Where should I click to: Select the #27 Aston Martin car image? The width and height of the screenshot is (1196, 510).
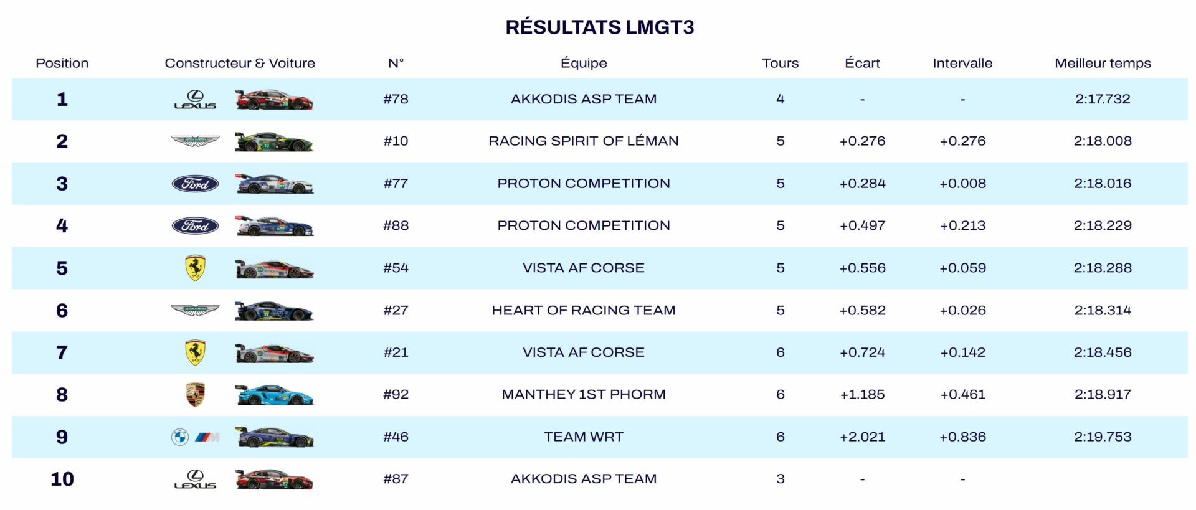[x=274, y=311]
